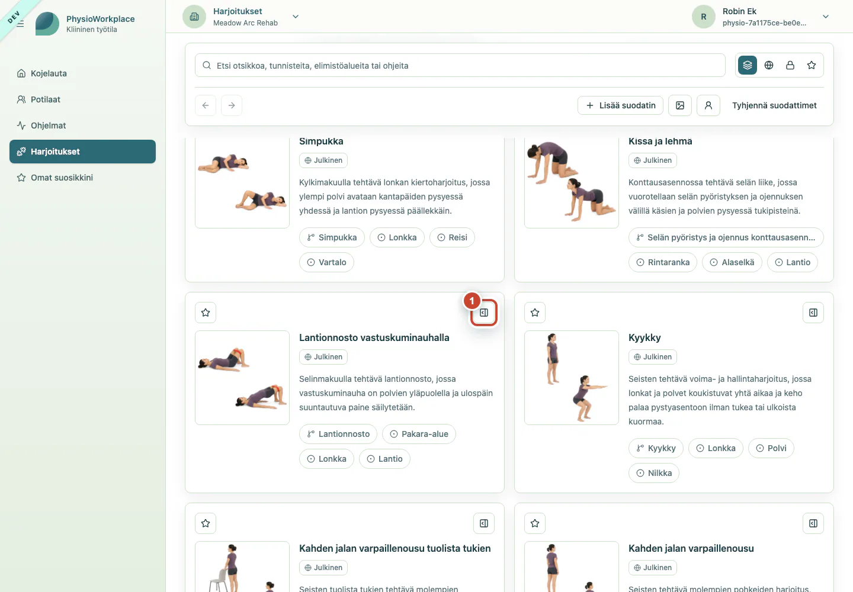This screenshot has width=853, height=592.
Task: Click the person filter icon button
Action: pos(708,105)
